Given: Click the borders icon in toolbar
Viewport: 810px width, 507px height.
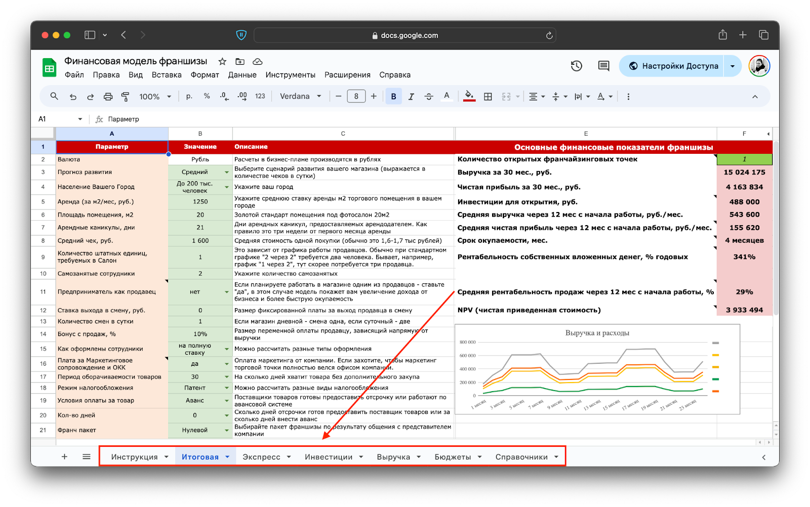Looking at the screenshot, I should coord(488,97).
